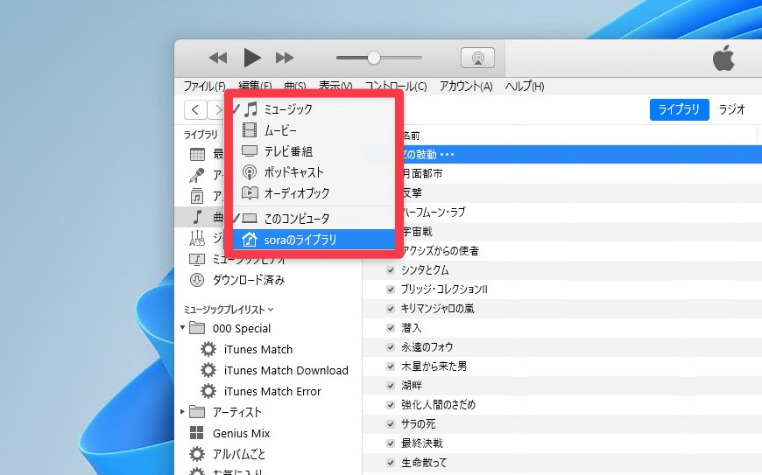This screenshot has width=762, height=475.
Task: Skip forward to the next track
Action: (x=285, y=59)
